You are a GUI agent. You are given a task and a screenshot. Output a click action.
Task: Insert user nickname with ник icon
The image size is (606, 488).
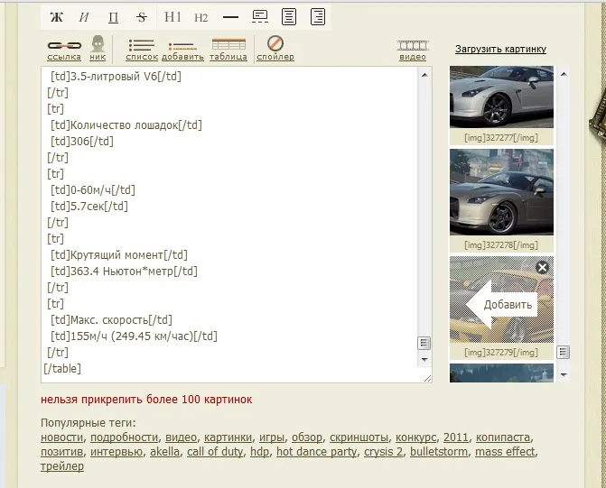[x=98, y=49]
